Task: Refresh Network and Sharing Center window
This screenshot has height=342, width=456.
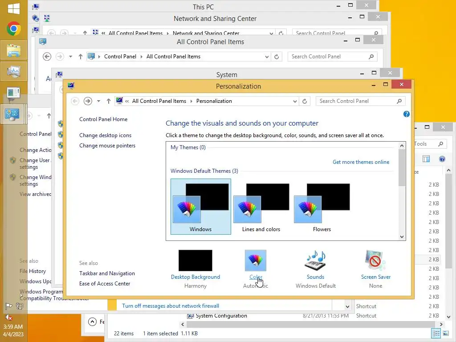Action: pos(281,33)
